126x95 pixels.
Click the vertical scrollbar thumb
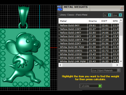[121, 29]
